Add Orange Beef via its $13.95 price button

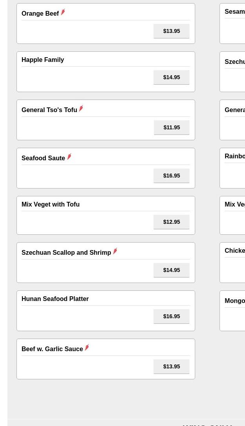click(x=171, y=31)
